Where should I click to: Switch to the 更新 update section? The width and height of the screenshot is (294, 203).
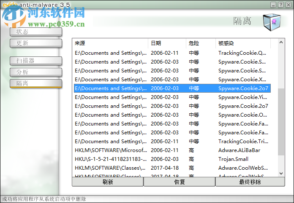(x=36, y=43)
